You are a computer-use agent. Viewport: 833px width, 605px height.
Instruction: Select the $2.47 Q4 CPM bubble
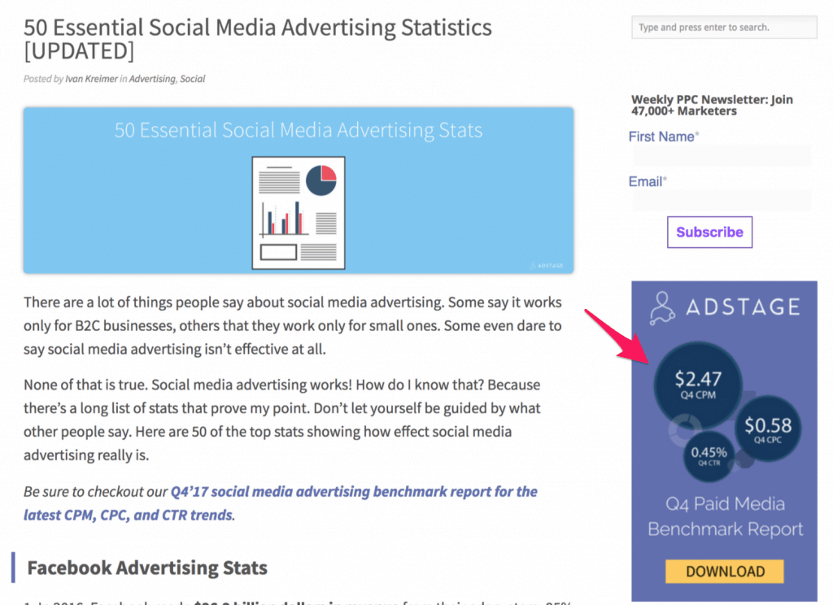coord(698,382)
